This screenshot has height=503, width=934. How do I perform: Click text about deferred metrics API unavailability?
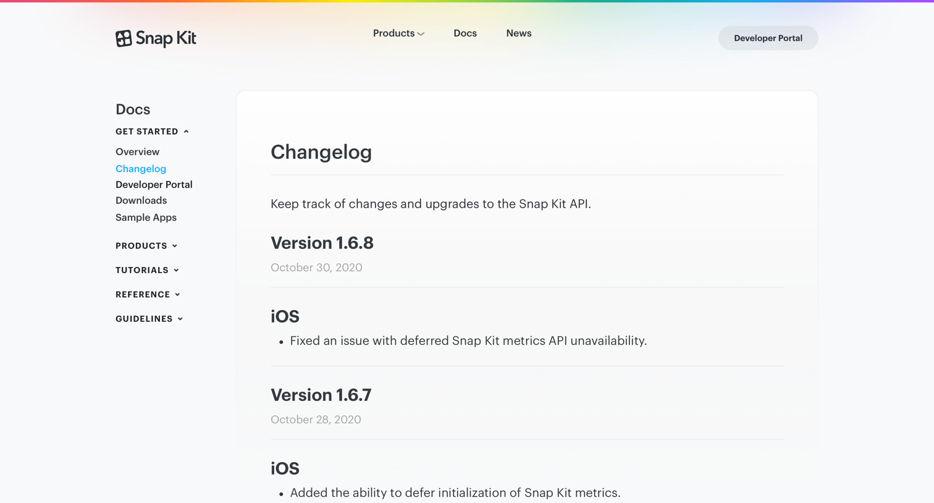point(468,341)
